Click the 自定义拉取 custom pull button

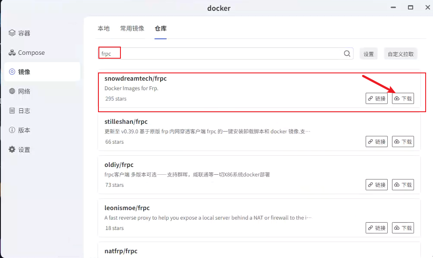tap(400, 54)
